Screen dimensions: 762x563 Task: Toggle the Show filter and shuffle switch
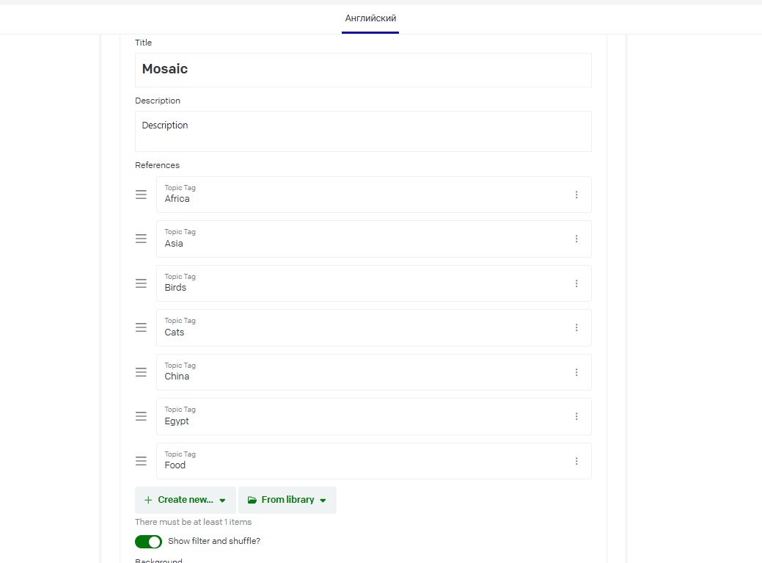click(x=148, y=542)
